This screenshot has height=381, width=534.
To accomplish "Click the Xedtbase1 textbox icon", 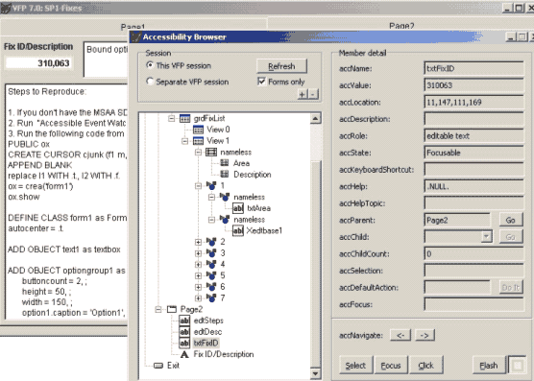I will click(x=238, y=230).
